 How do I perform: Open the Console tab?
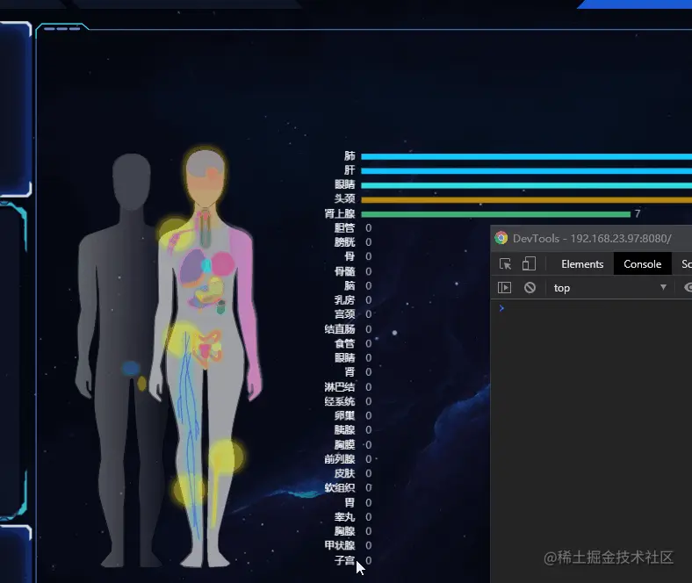(x=642, y=264)
